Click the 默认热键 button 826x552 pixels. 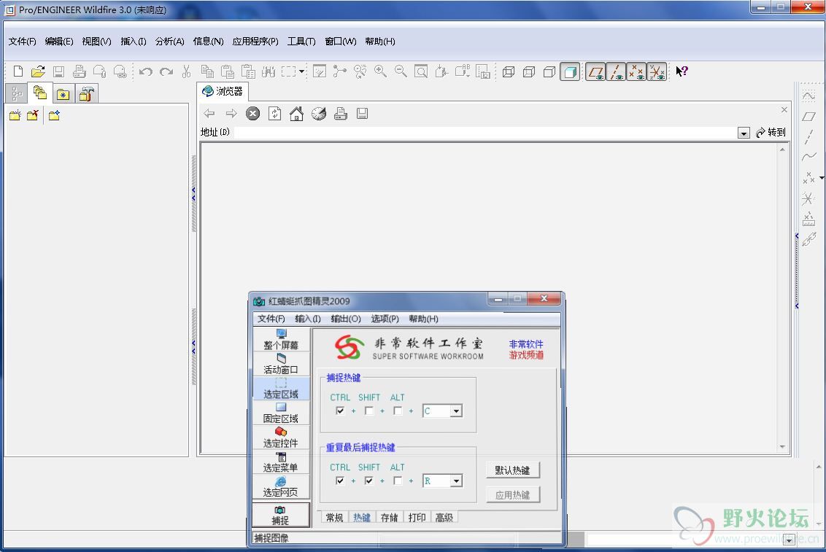point(512,470)
